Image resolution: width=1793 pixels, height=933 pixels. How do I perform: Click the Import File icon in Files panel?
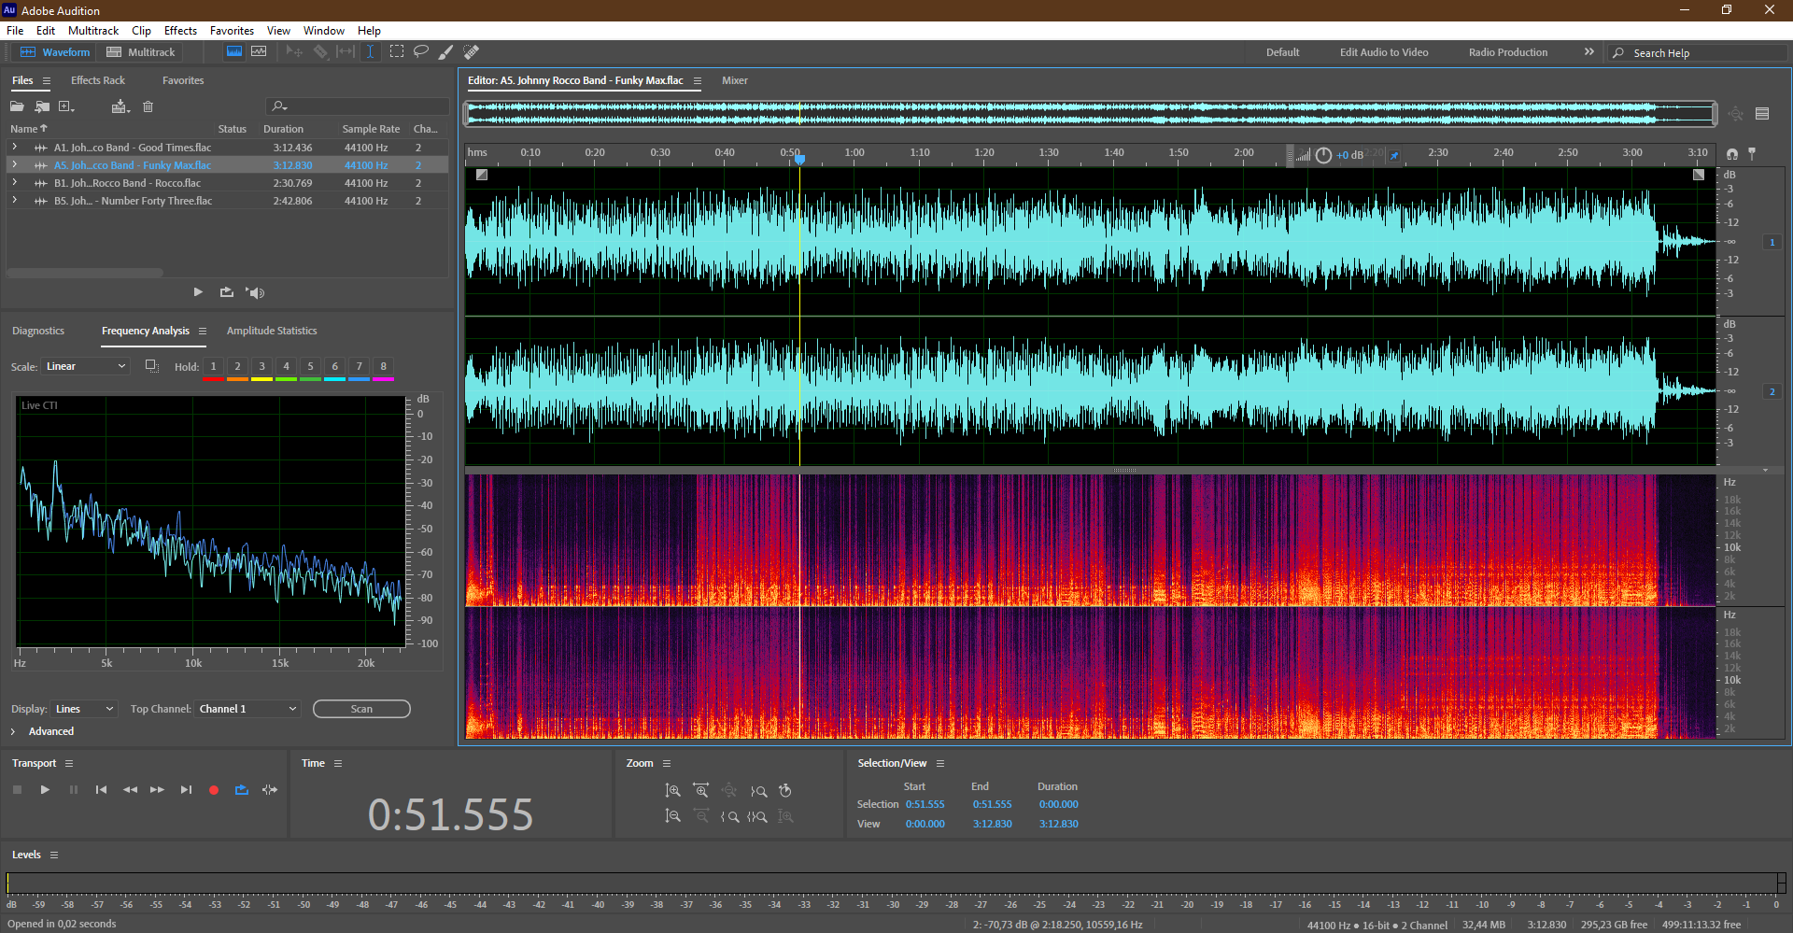click(42, 106)
